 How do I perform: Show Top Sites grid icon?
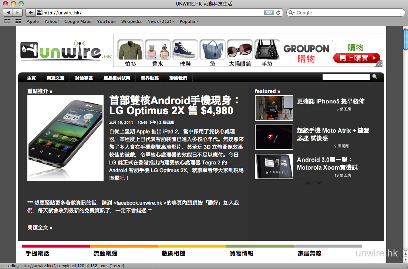(18, 21)
